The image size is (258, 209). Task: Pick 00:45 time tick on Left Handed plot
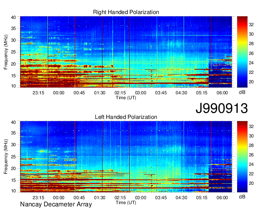[x=79, y=198]
